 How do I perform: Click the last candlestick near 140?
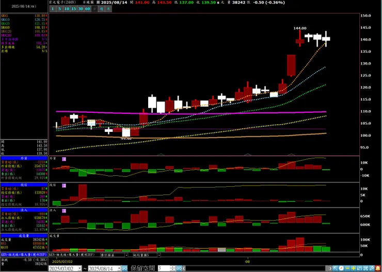pos(326,39)
